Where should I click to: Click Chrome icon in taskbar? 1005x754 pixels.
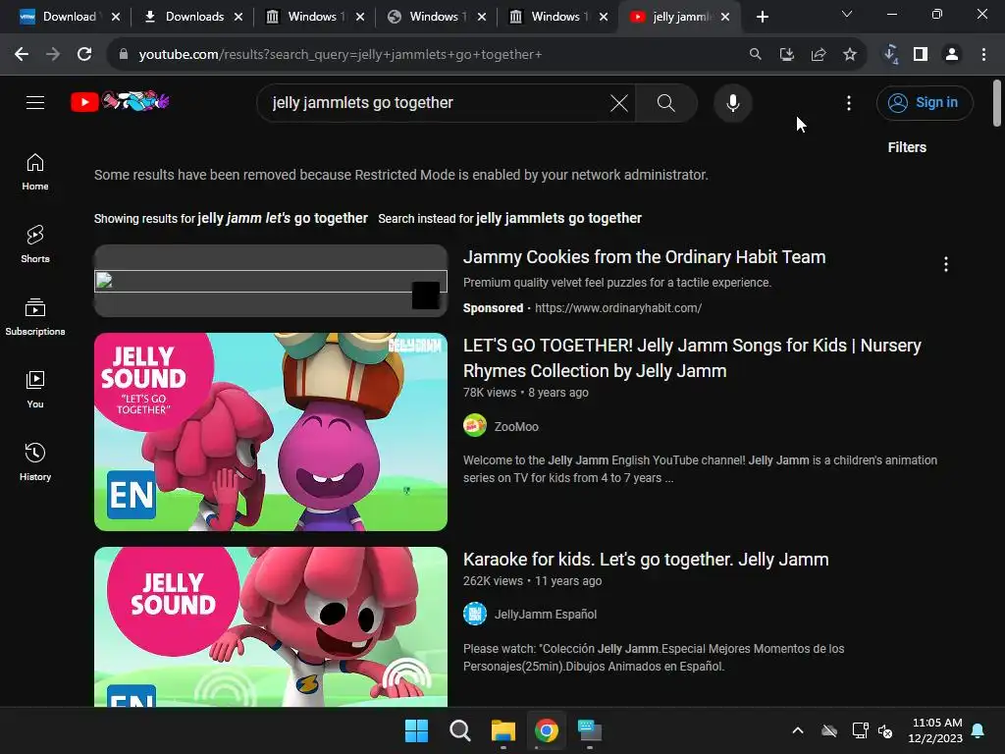tap(546, 730)
